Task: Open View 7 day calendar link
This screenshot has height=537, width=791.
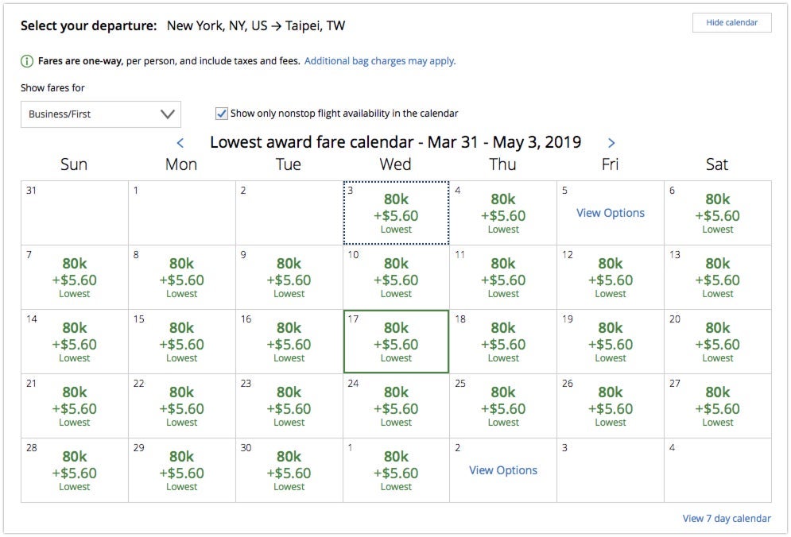Action: point(727,519)
